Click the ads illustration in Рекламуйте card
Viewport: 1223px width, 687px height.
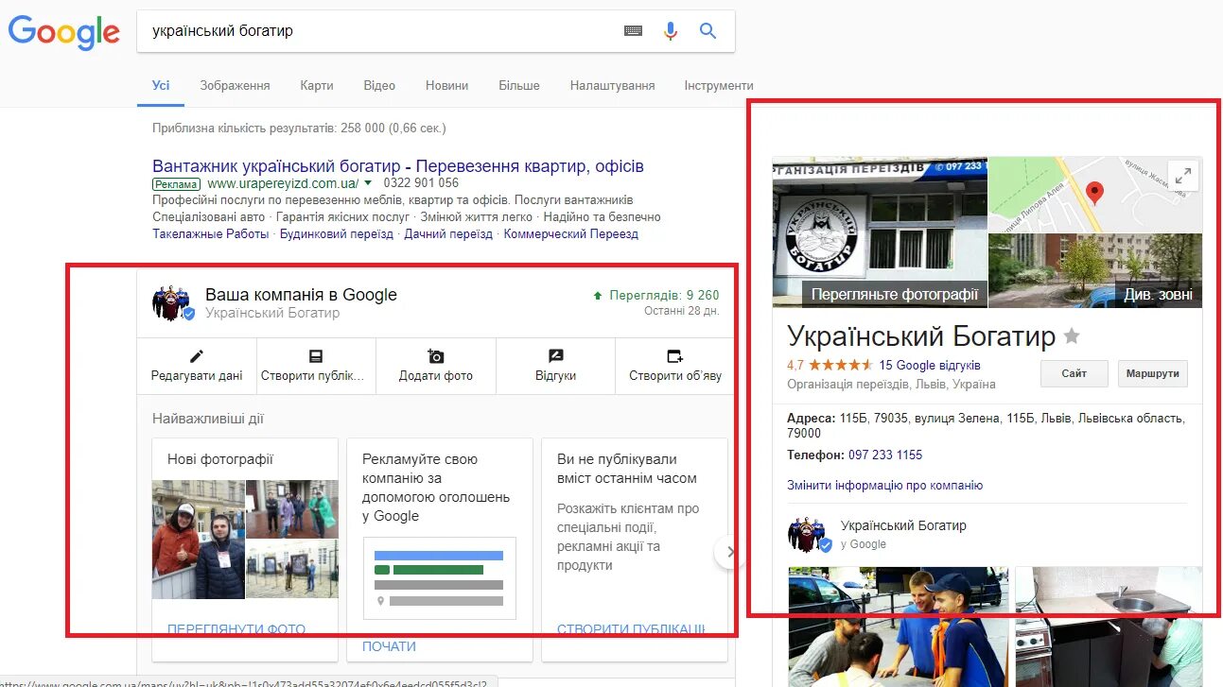440,578
